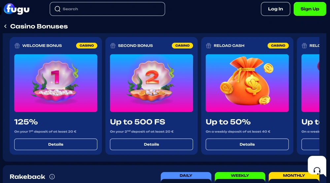Click the Reload Cash money bag image
Viewport: 330px width, 183px height.
[x=247, y=83]
